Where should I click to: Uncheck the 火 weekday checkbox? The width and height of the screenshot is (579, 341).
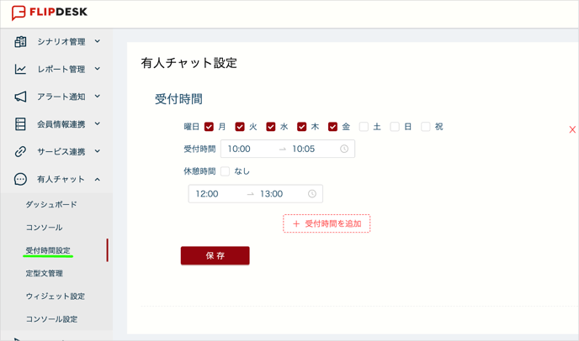240,127
